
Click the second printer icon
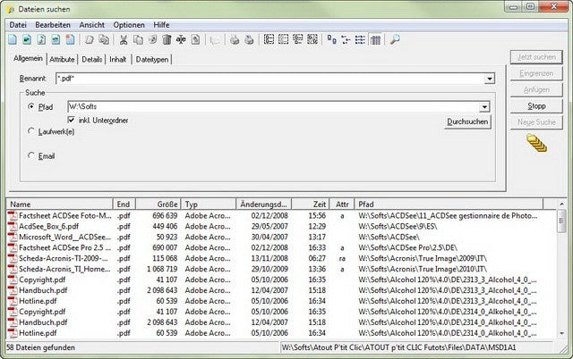(249, 39)
